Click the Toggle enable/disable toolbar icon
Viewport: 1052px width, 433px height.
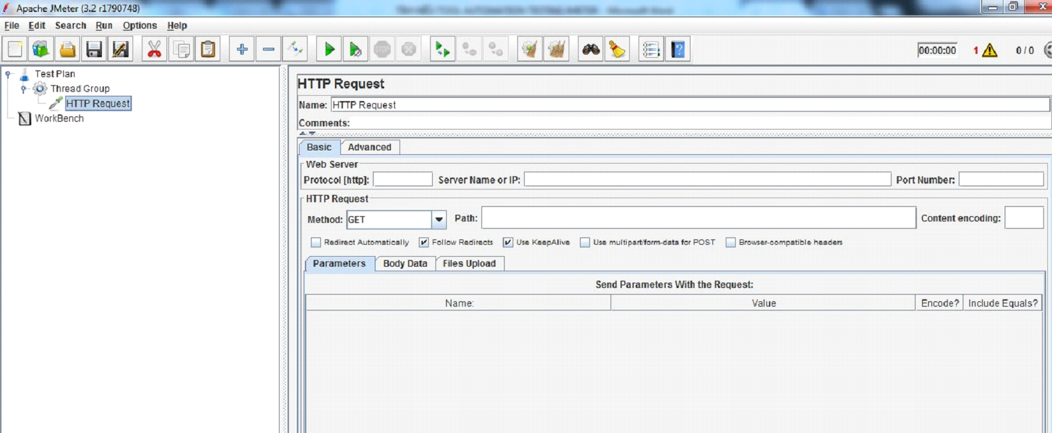pos(295,49)
